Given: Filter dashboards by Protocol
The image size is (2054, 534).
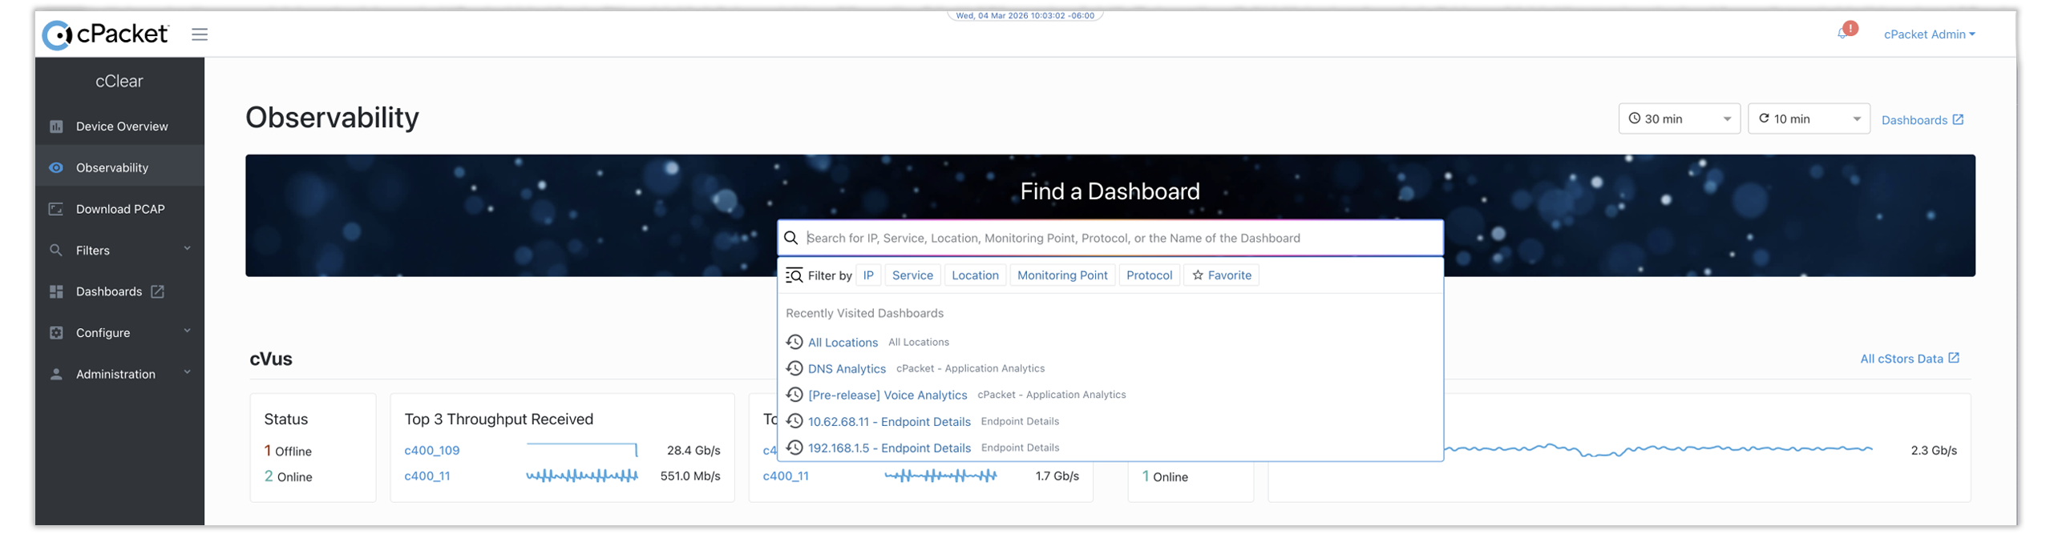Looking at the screenshot, I should [1149, 276].
